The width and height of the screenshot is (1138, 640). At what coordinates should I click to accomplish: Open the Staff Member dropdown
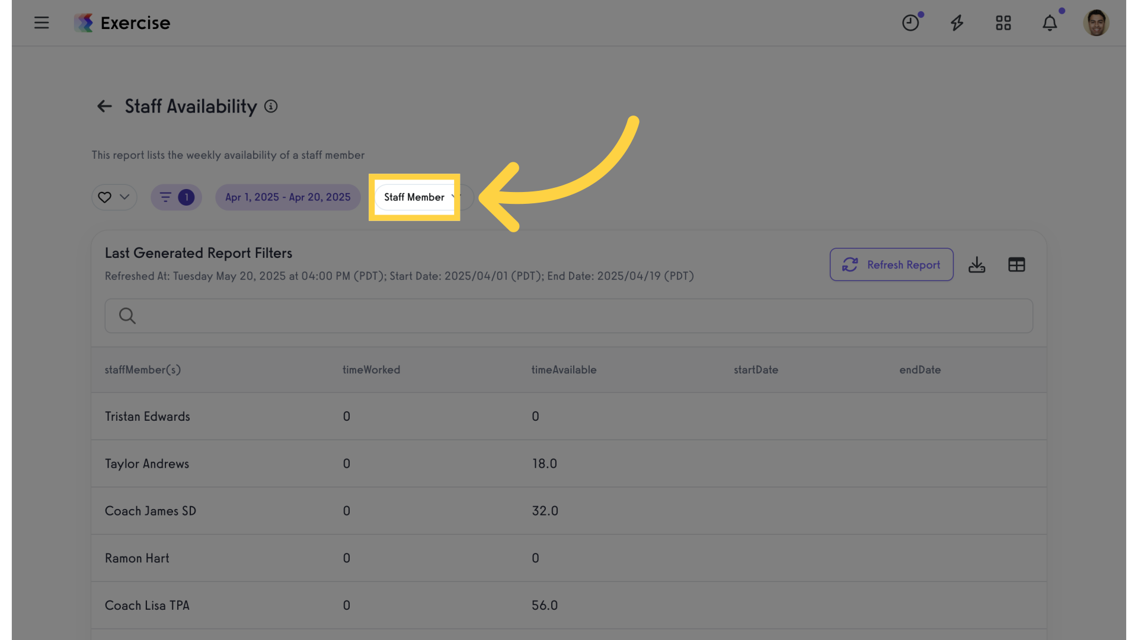click(x=423, y=197)
